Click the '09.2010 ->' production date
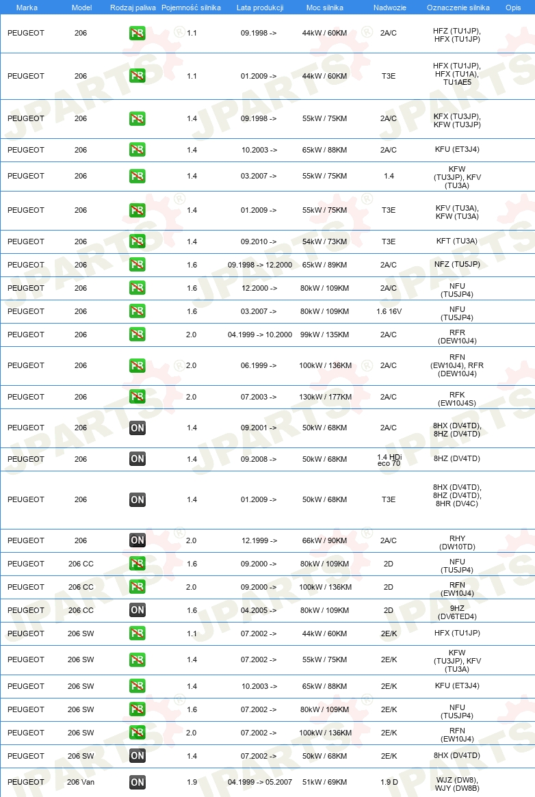The width and height of the screenshot is (535, 797). point(259,241)
